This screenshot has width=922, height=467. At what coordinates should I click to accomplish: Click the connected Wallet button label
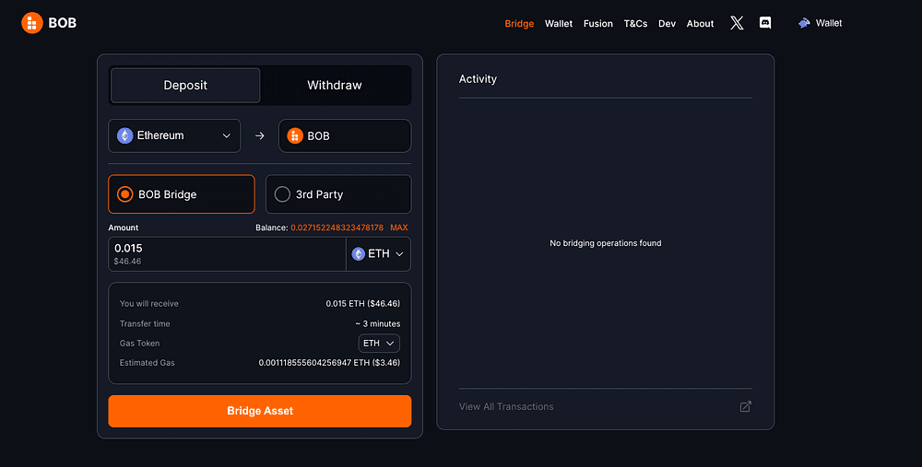click(x=829, y=23)
